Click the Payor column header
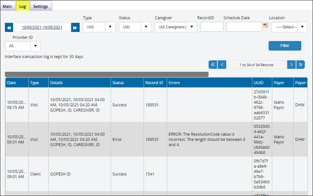This screenshot has height=196, width=313. point(283,83)
